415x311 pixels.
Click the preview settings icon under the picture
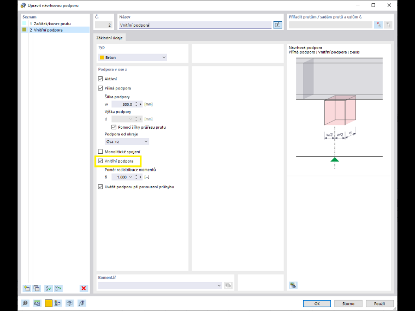point(293,285)
